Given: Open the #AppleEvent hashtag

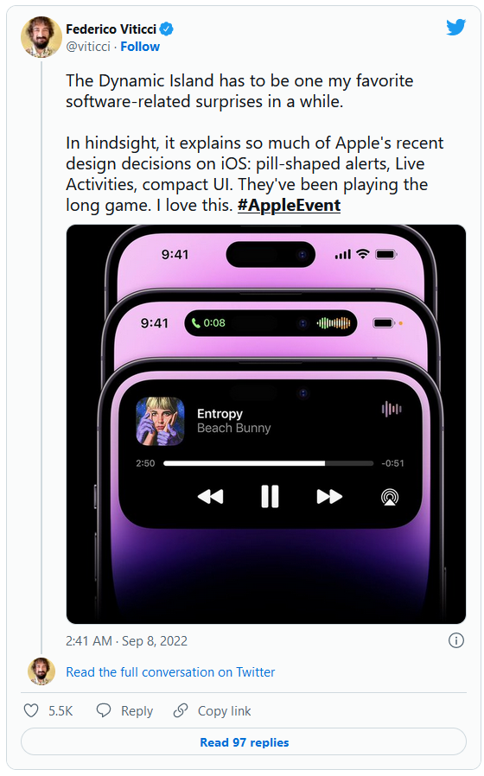Looking at the screenshot, I should click(289, 206).
